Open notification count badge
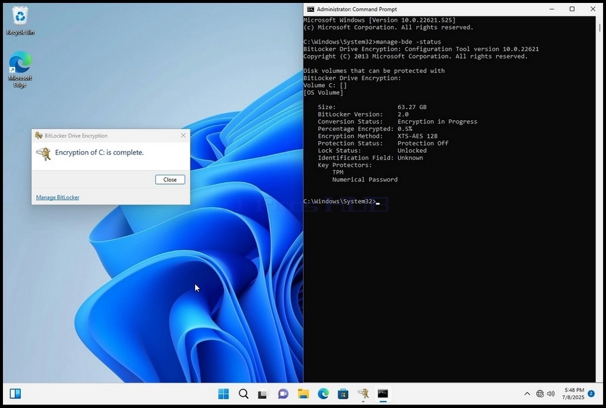Image resolution: width=606 pixels, height=408 pixels. 591,393
